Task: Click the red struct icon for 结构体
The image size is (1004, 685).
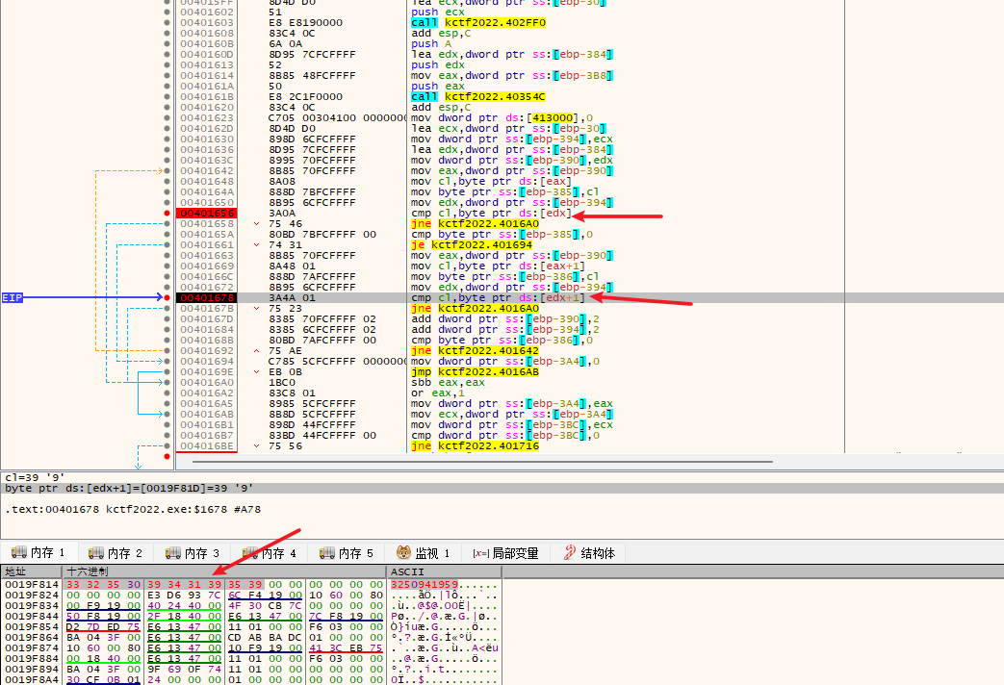Action: (570, 553)
